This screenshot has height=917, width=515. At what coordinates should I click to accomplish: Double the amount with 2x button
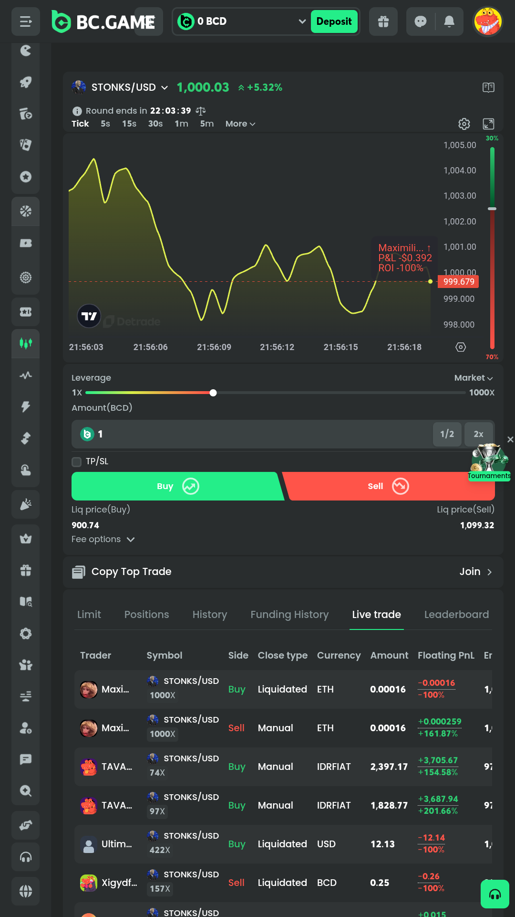click(x=479, y=434)
